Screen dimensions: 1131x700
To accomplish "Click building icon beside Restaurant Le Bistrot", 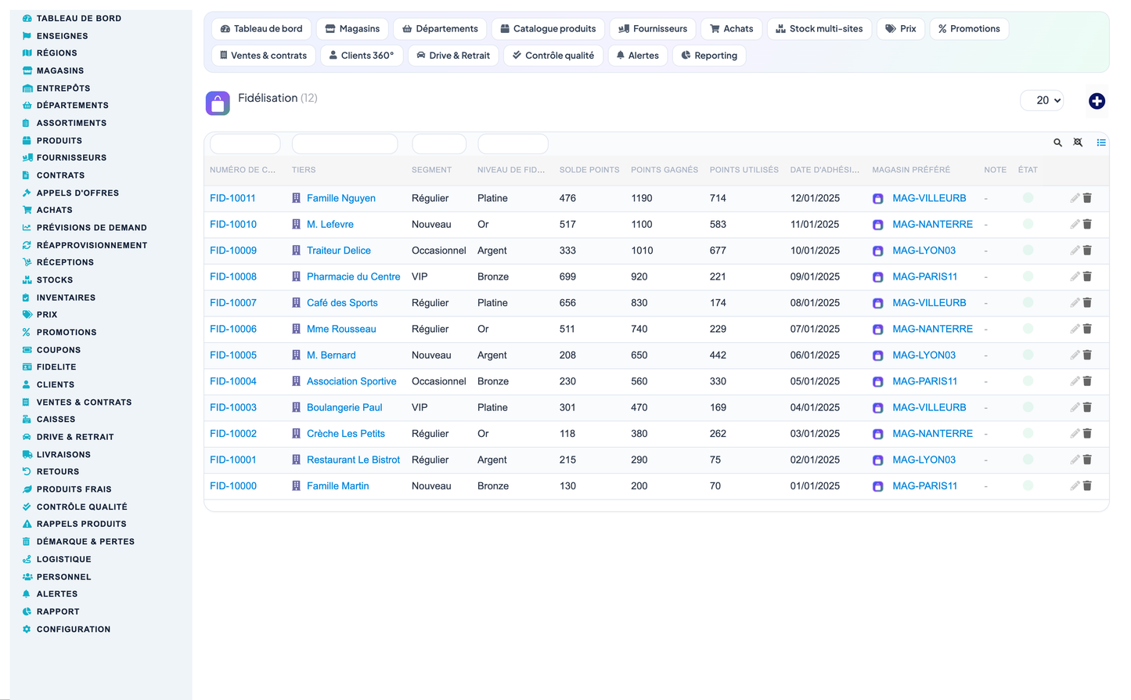I will (x=296, y=460).
